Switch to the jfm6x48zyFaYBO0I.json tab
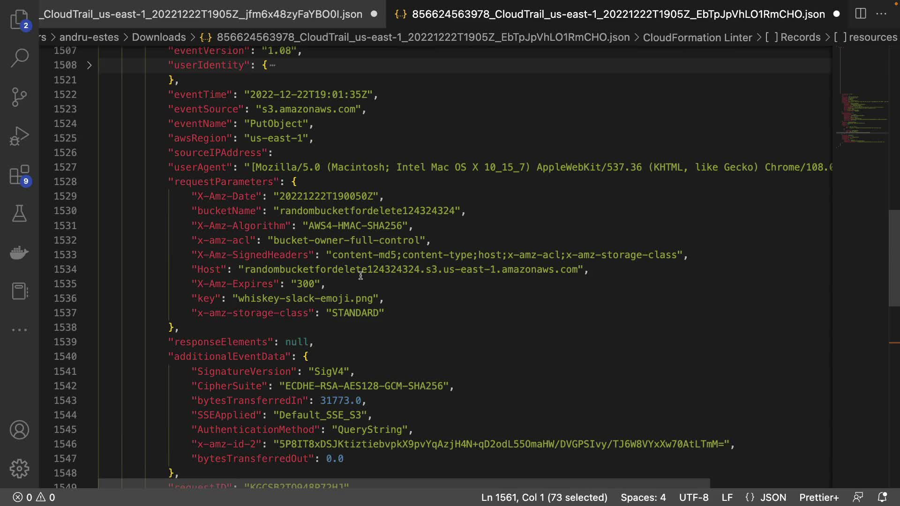The width and height of the screenshot is (900, 506). point(202,14)
